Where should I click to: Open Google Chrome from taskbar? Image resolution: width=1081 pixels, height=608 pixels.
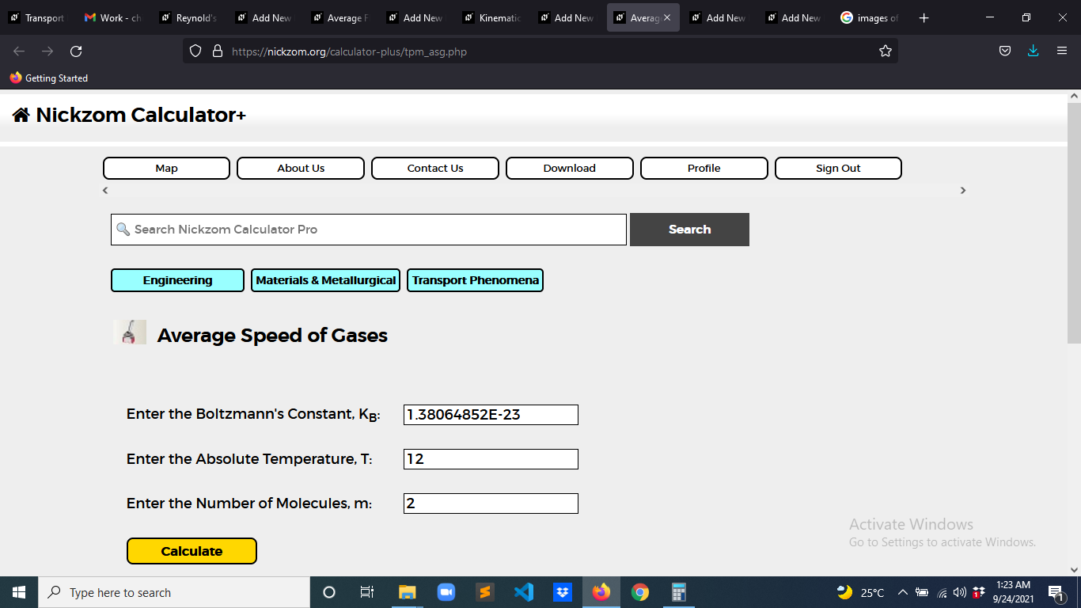pos(640,592)
